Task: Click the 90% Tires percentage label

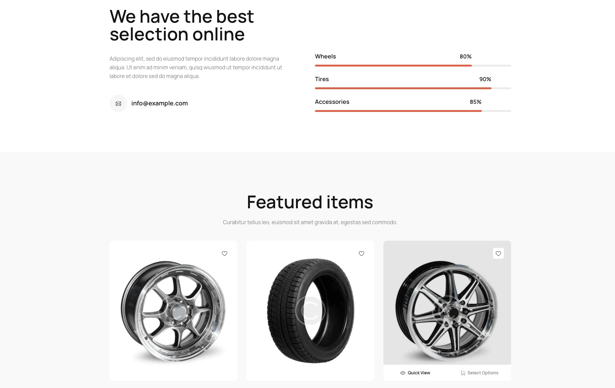Action: [x=485, y=79]
